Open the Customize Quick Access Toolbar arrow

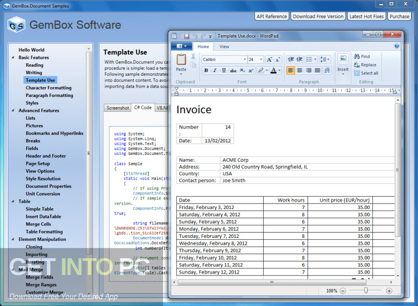point(210,36)
